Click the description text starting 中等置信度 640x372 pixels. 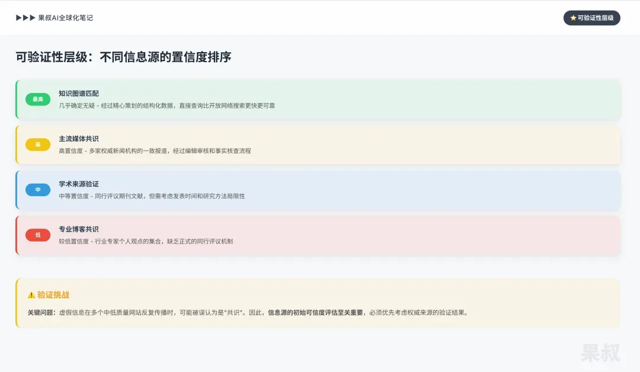click(152, 196)
